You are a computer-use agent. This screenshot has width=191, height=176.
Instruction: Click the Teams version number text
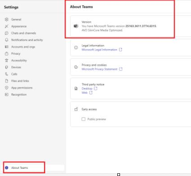click(x=141, y=26)
